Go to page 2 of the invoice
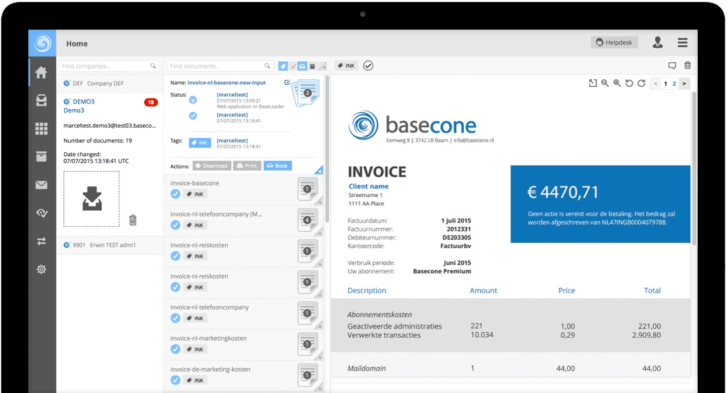The image size is (728, 393). coord(674,83)
